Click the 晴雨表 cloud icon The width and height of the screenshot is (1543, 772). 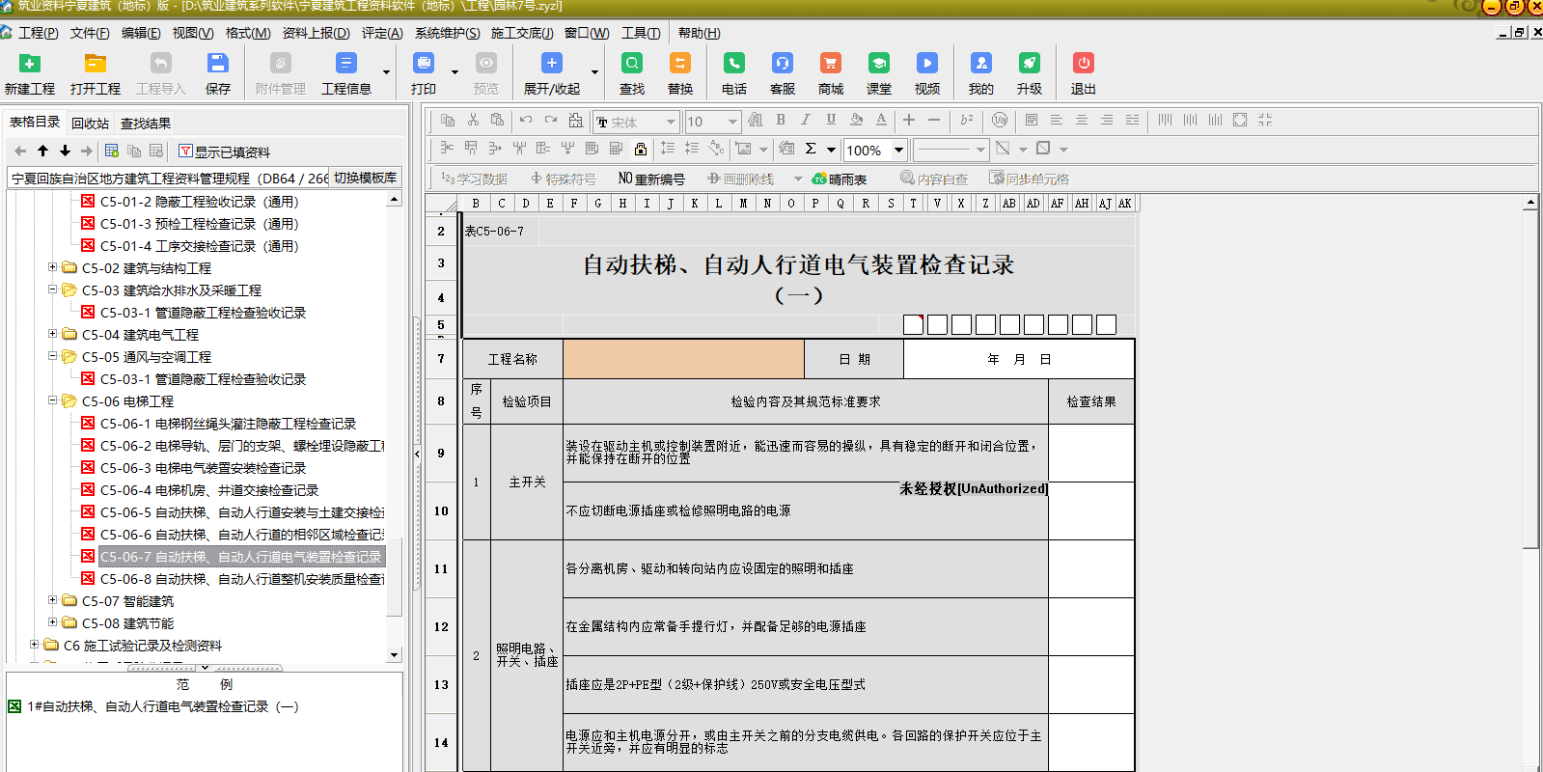point(819,179)
